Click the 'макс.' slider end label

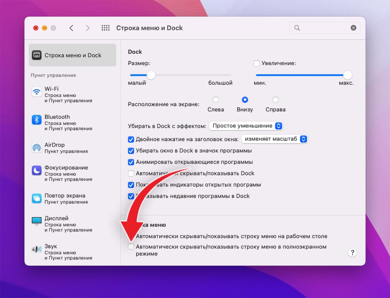(346, 83)
